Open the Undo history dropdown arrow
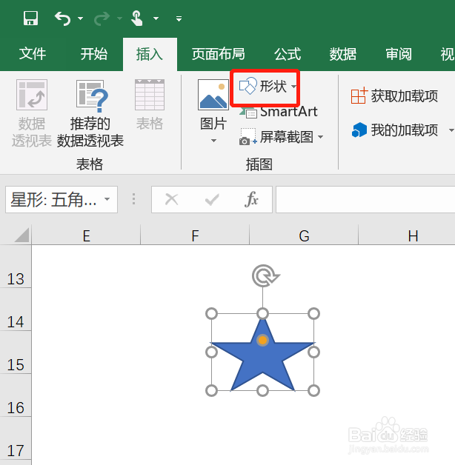The image size is (455, 465). click(x=81, y=19)
